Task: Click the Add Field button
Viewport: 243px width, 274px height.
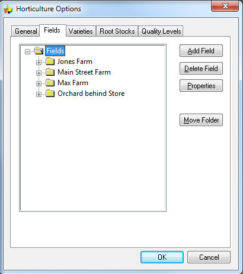Action: 201,51
